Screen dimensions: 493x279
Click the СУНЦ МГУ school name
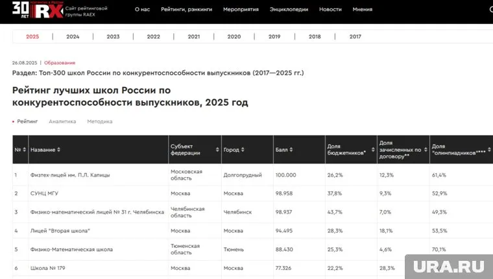pos(45,193)
